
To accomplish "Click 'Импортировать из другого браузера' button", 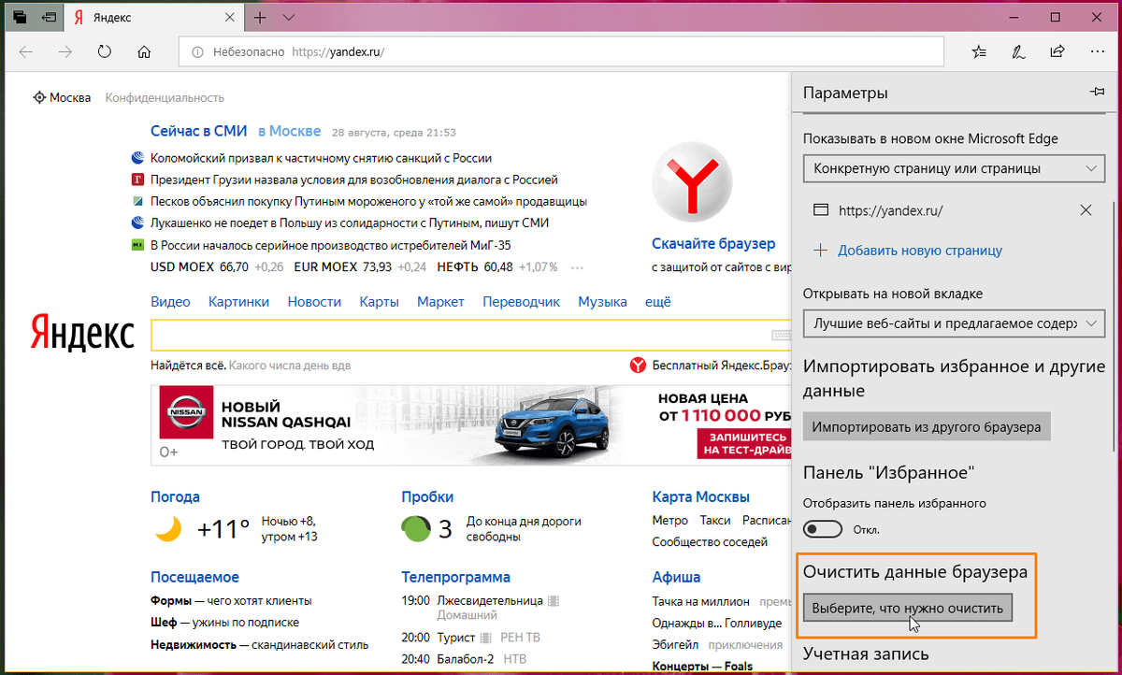I will [x=927, y=426].
